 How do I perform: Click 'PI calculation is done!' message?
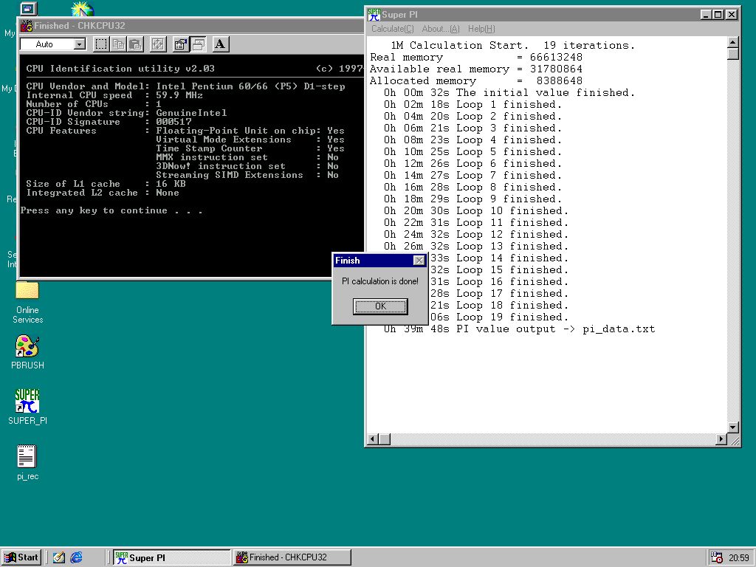(380, 281)
